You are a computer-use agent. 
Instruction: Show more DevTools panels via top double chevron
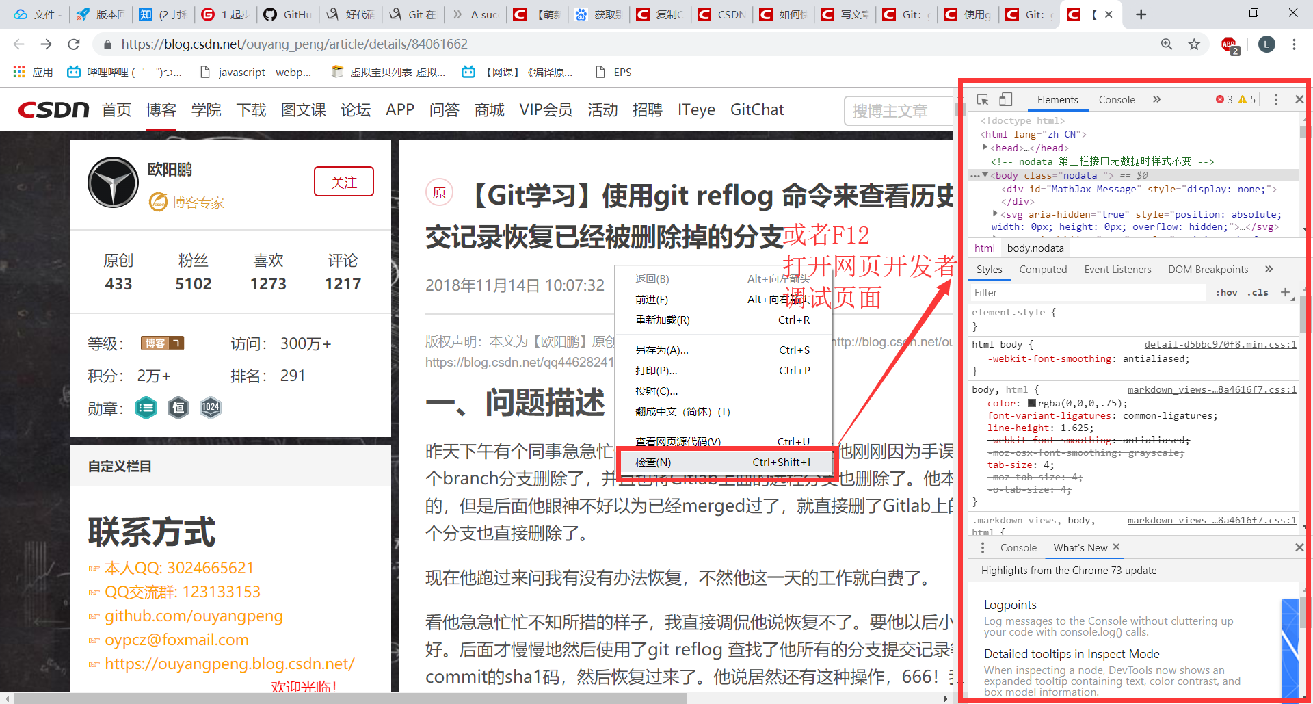[x=1156, y=100]
